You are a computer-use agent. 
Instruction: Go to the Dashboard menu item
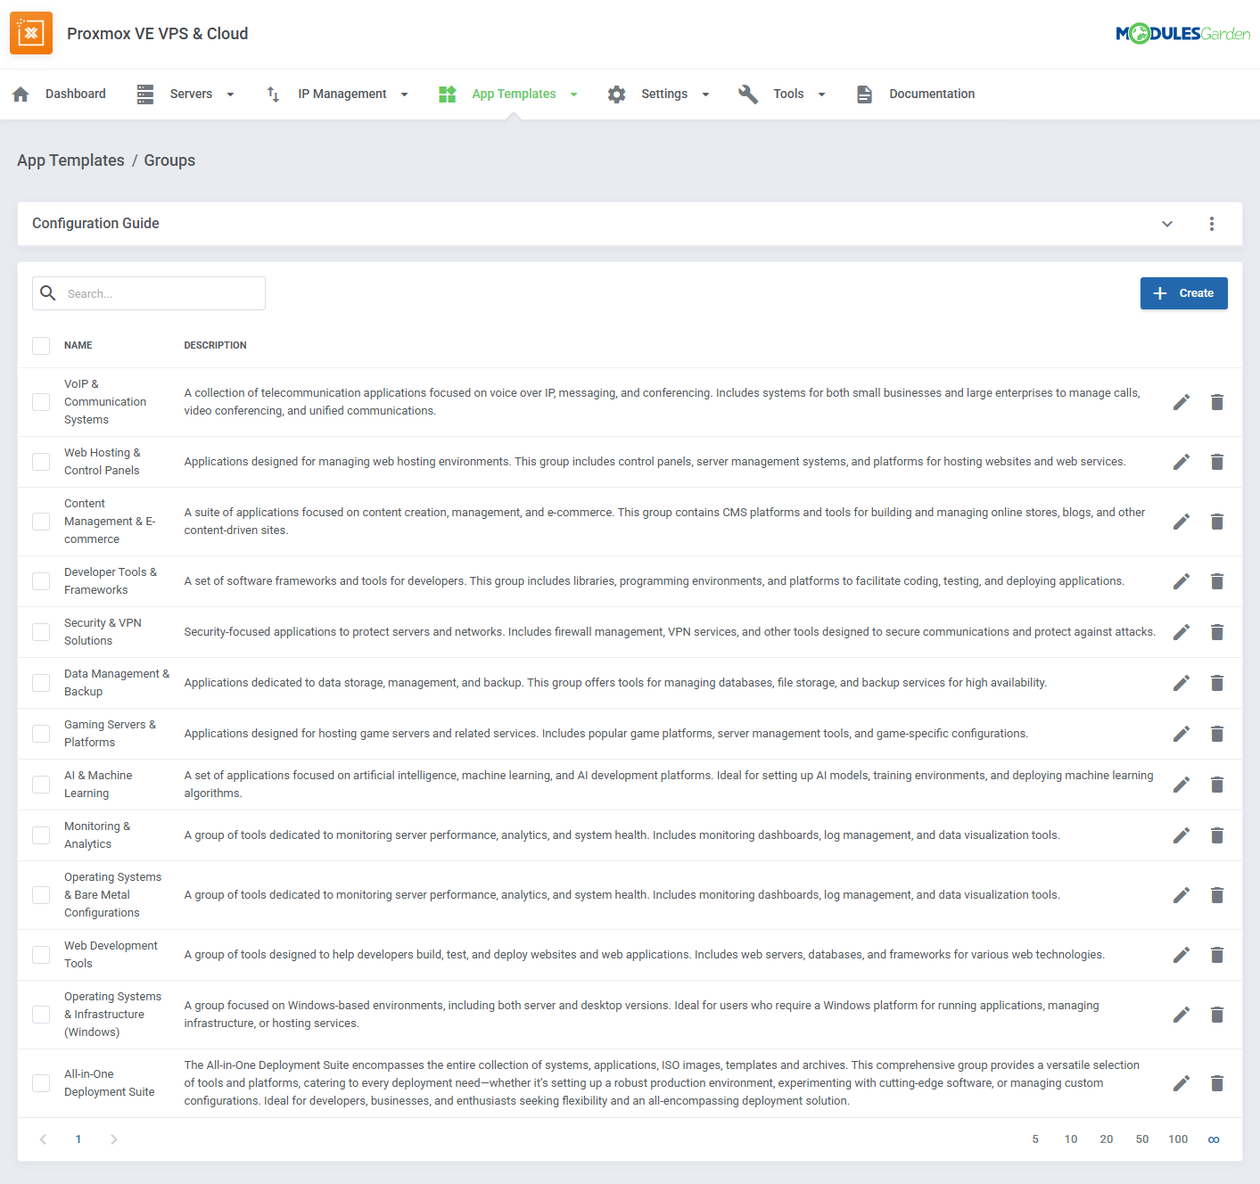tap(75, 94)
